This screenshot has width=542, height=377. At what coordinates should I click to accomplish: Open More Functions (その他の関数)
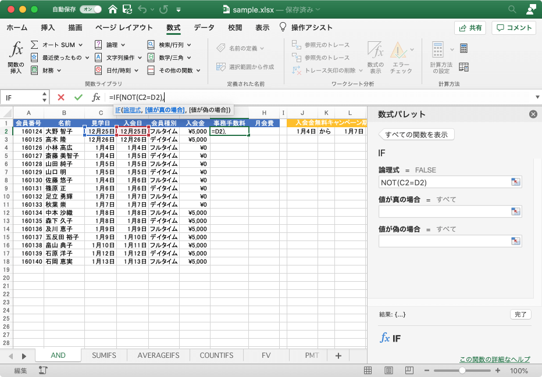173,70
